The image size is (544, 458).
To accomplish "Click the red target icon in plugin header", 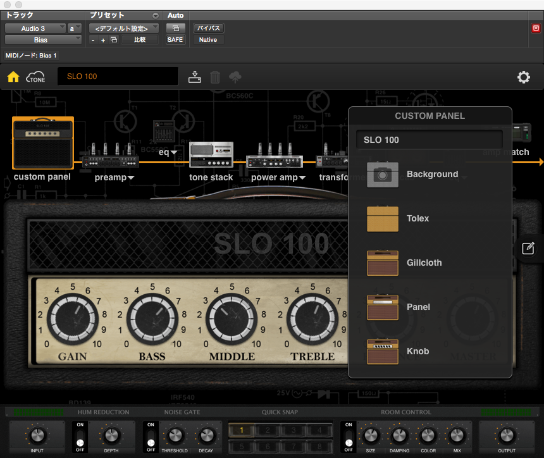I will pos(536,28).
